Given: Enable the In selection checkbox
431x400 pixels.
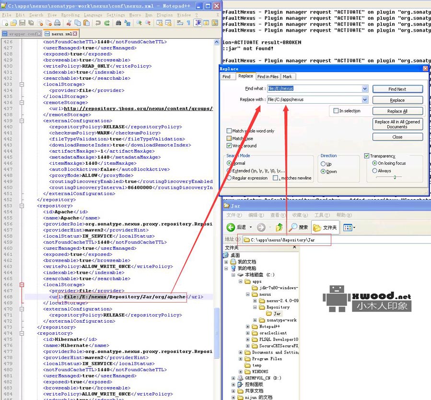Looking at the screenshot, I should [x=336, y=110].
